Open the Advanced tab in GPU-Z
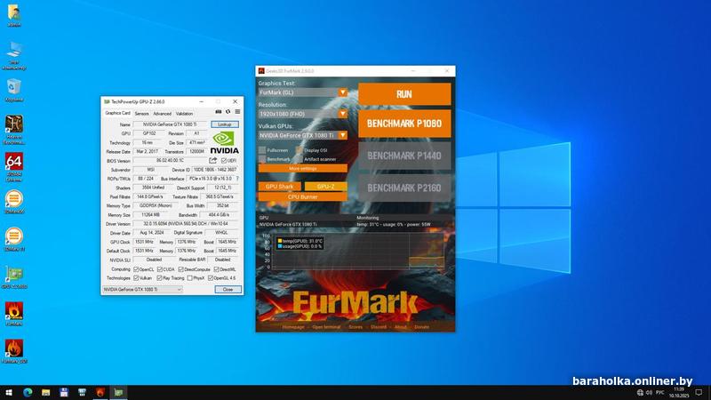The height and width of the screenshot is (400, 711). [162, 114]
